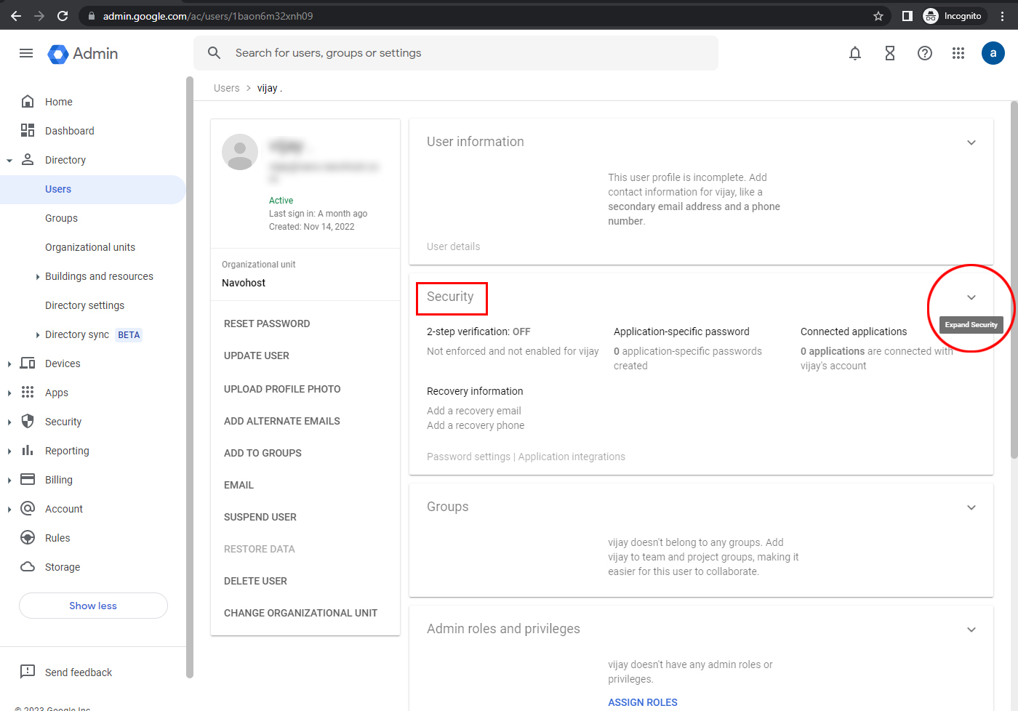Click the user profile photo thumbnail
The image size is (1018, 711).
[240, 152]
